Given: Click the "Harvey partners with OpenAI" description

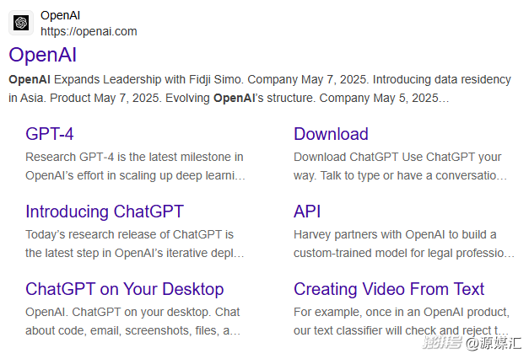Looking at the screenshot, I should click(395, 234).
